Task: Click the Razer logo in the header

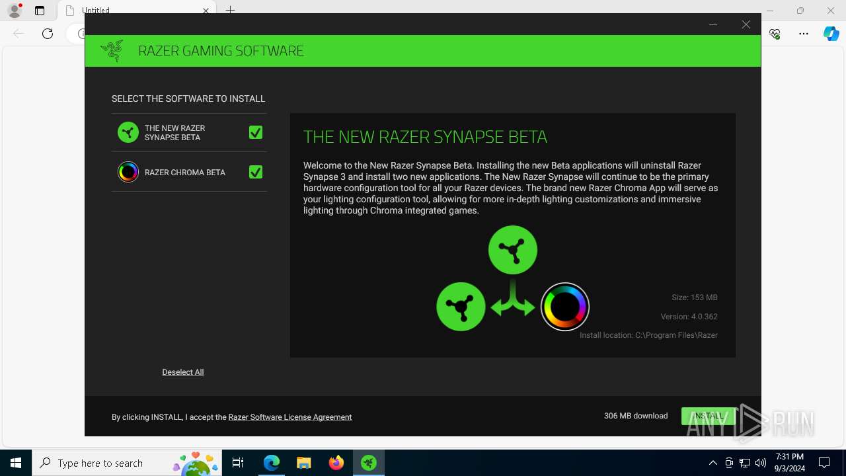Action: click(x=112, y=51)
